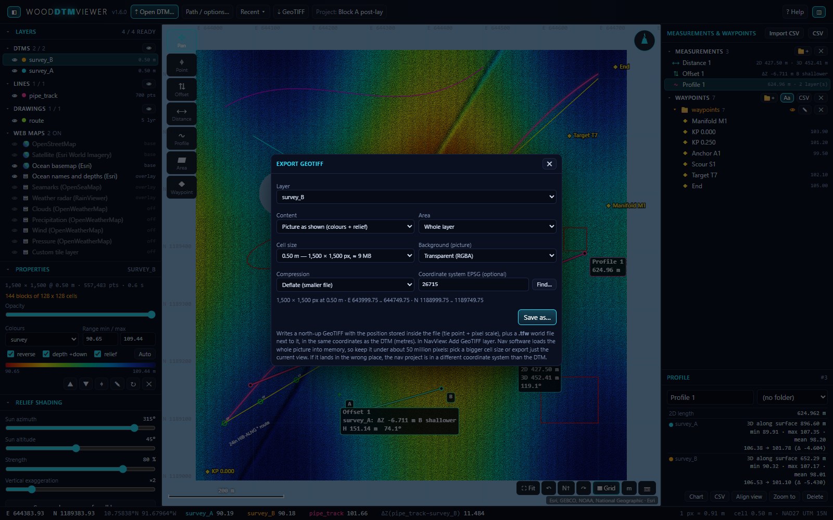Edit the waypoints folder pencil icon
Screen dimensions: 833x520
pos(805,110)
